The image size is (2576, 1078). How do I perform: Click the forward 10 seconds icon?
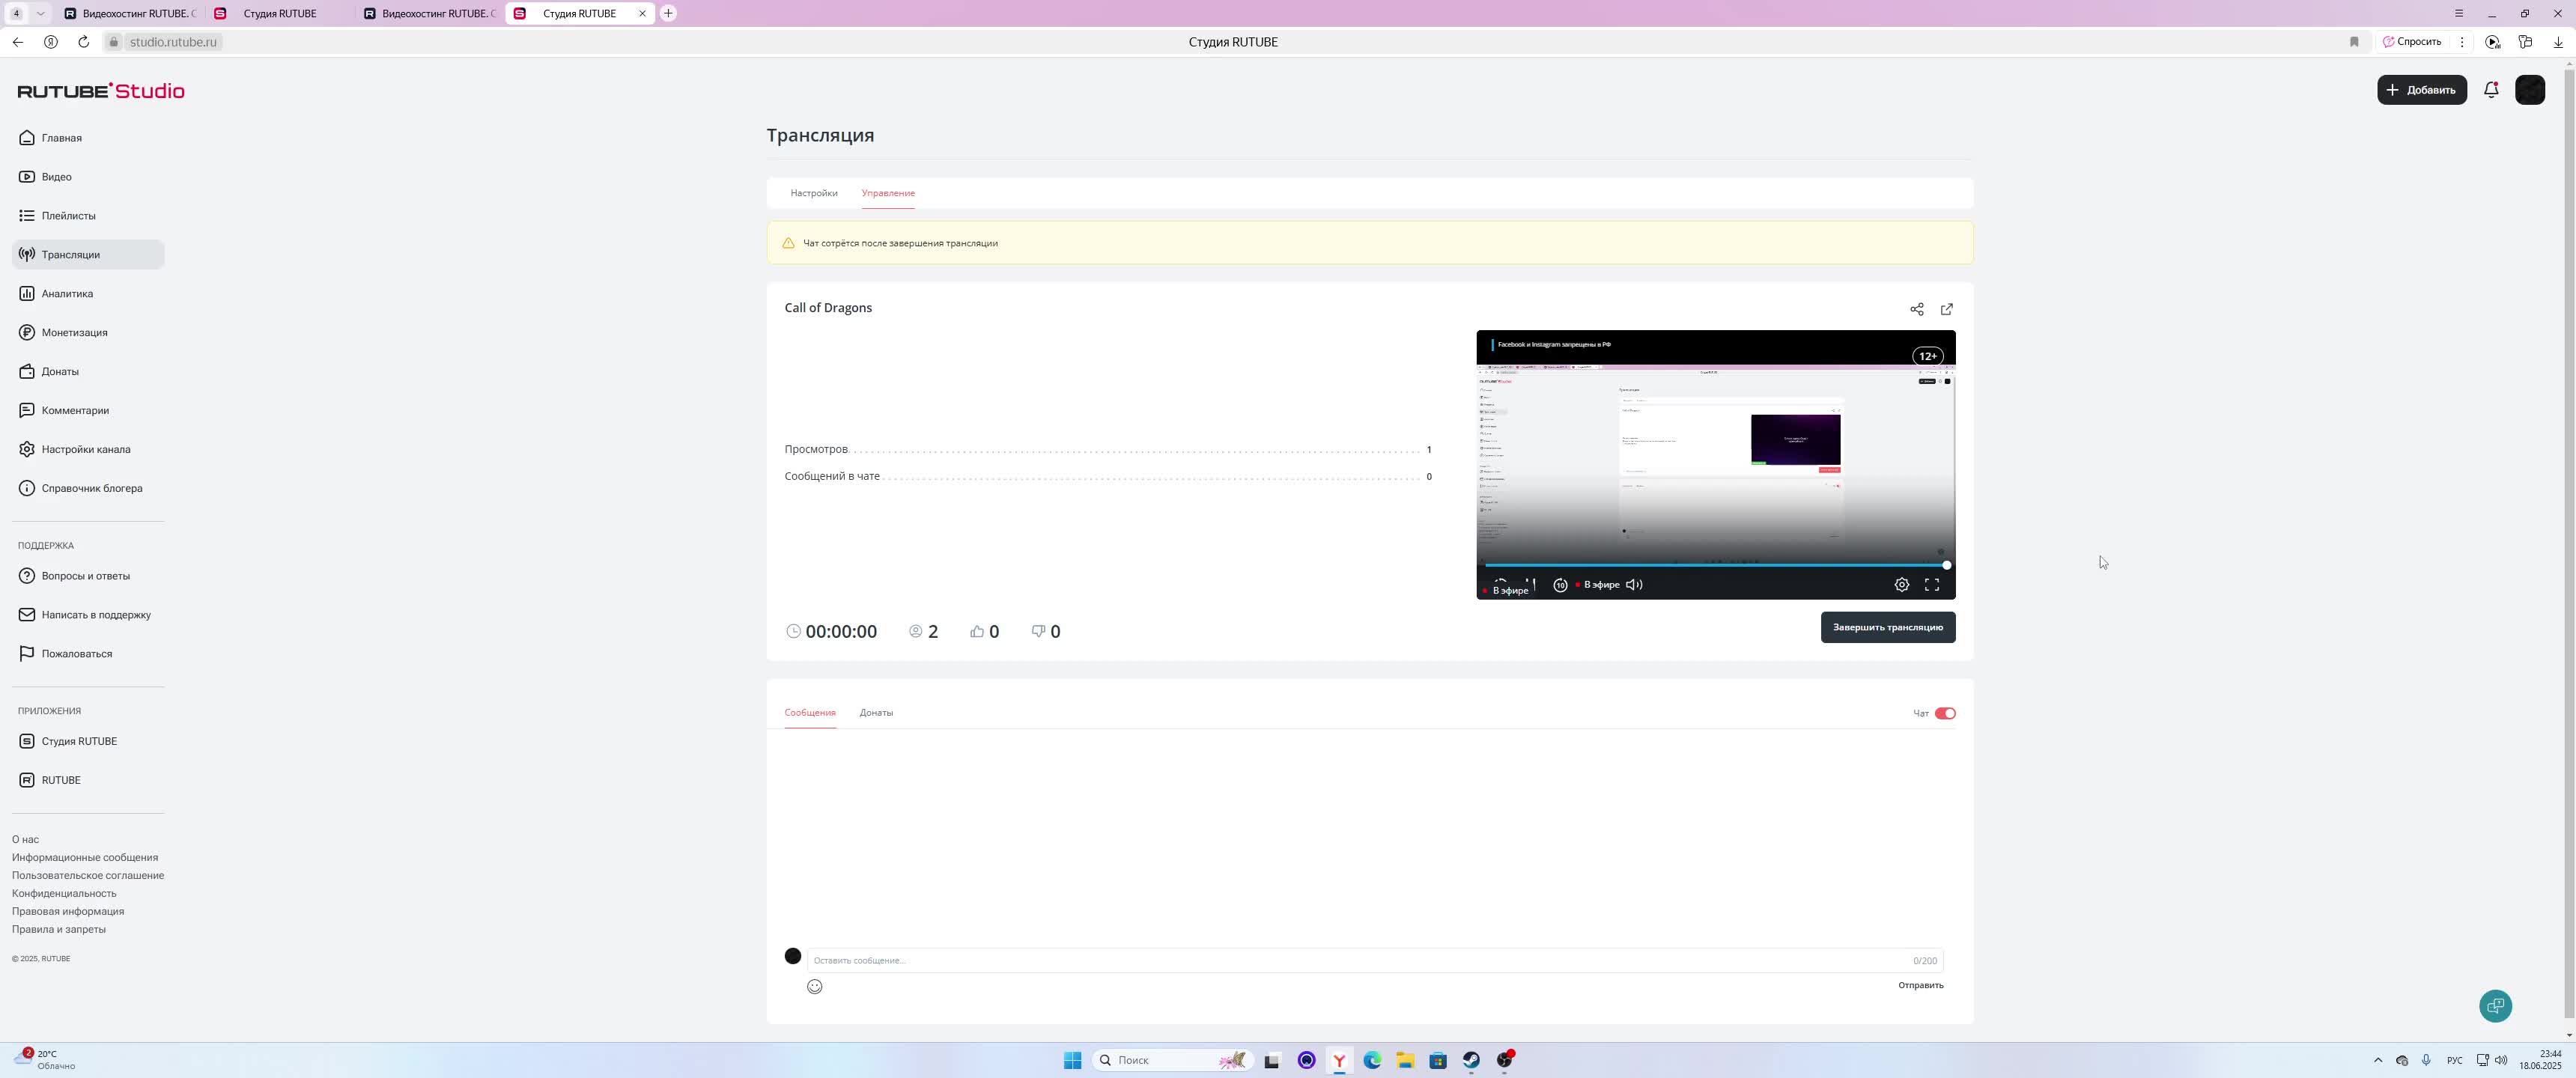(x=1560, y=585)
